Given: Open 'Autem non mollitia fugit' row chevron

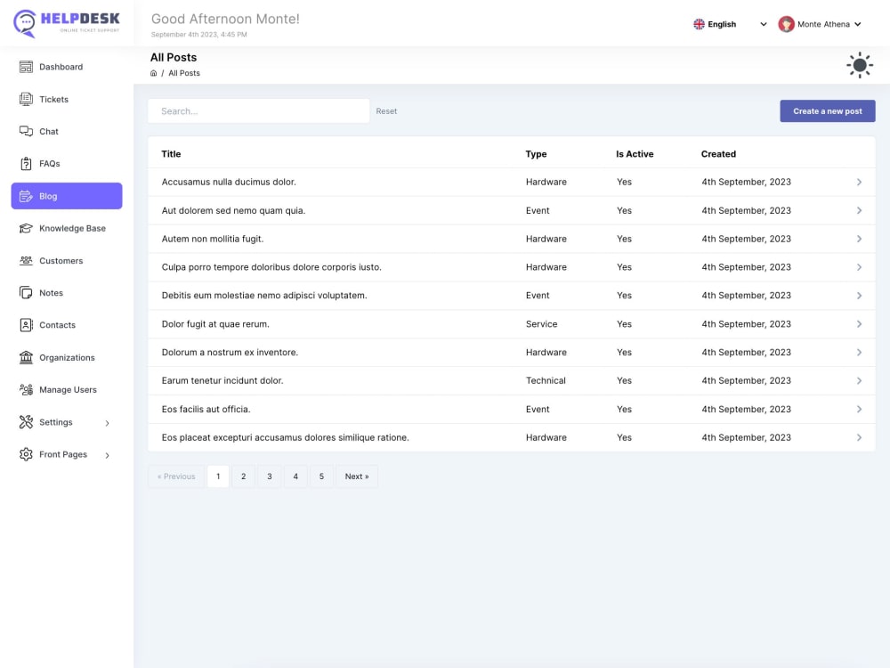Looking at the screenshot, I should click(859, 239).
